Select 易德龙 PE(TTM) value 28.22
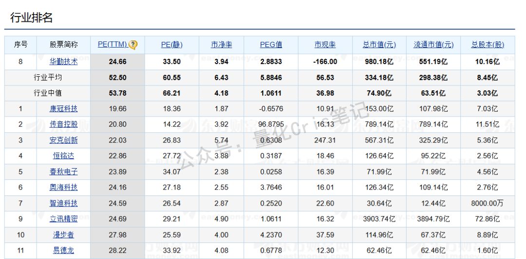Image resolution: width=526 pixels, height=259 pixels. pos(117,250)
